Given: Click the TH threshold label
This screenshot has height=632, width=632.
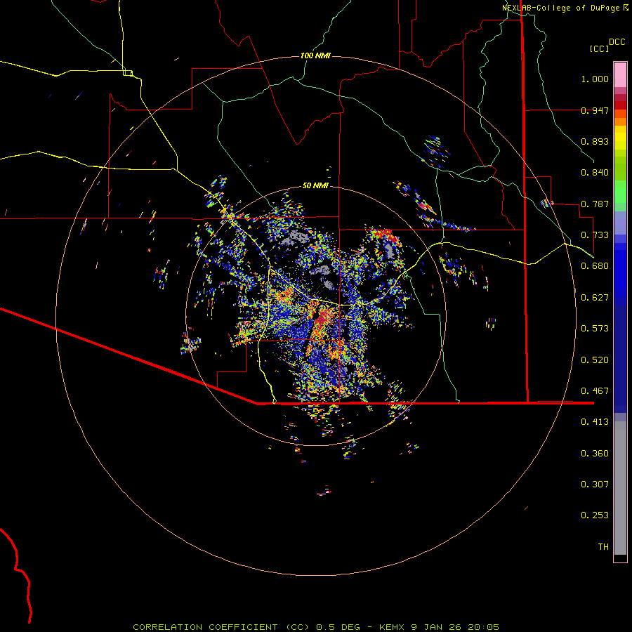Looking at the screenshot, I should (603, 547).
